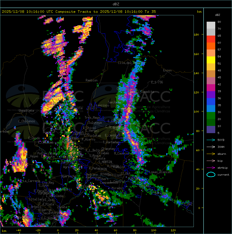Click the legend 'dBZ' heading above the color scale

pyautogui.click(x=217, y=15)
